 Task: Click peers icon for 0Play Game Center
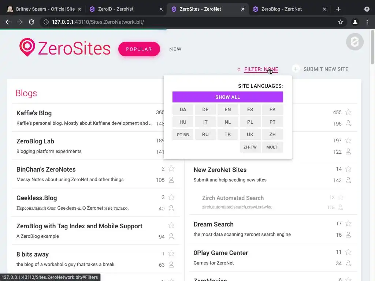point(348,263)
